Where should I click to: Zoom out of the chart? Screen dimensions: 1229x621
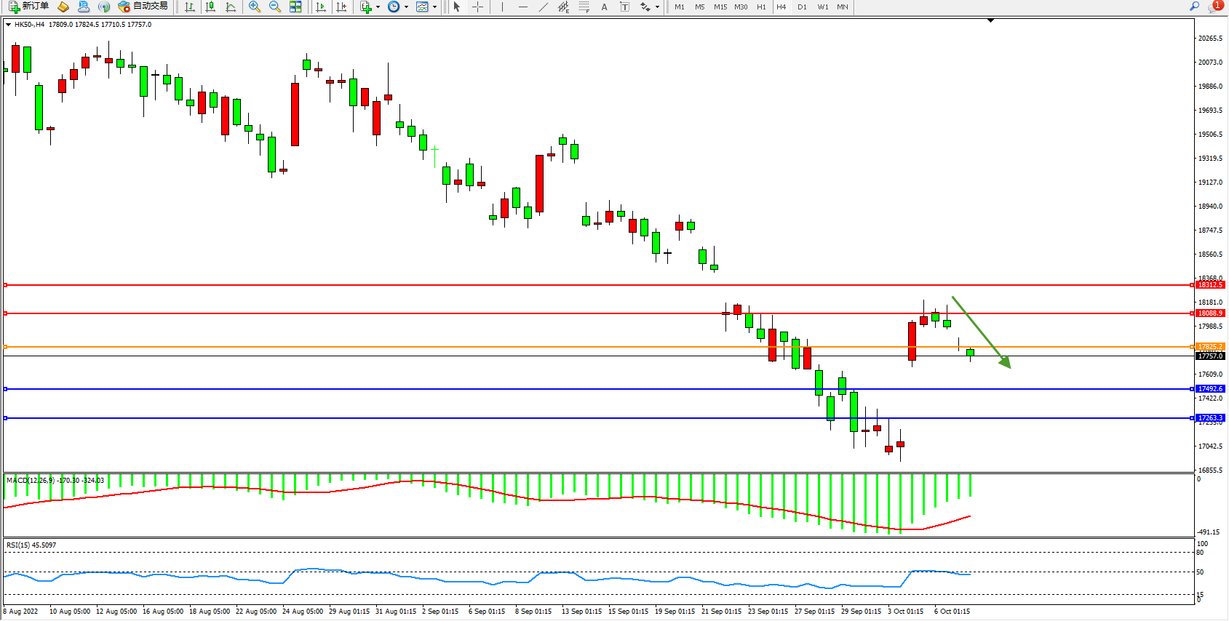(275, 7)
